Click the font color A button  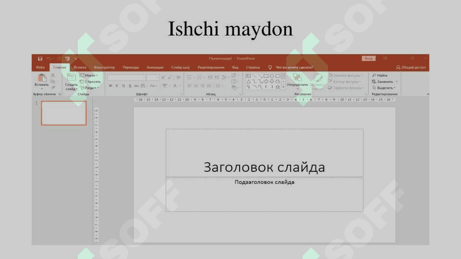coord(176,86)
